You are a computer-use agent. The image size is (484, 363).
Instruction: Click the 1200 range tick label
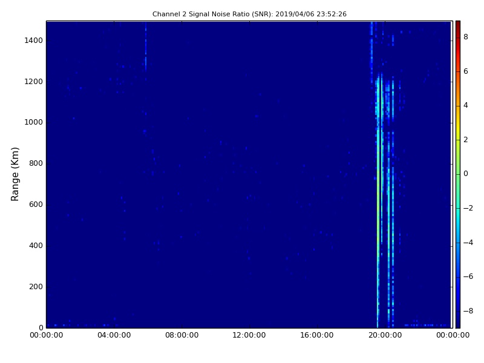(33, 82)
